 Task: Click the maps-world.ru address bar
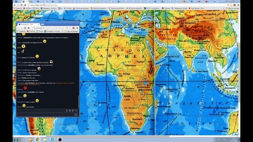click(127, 5)
